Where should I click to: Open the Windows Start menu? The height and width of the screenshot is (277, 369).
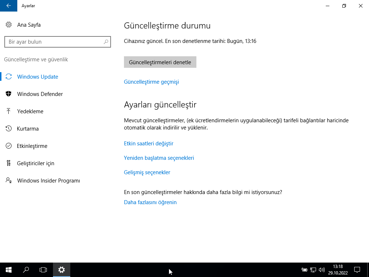tap(9, 270)
